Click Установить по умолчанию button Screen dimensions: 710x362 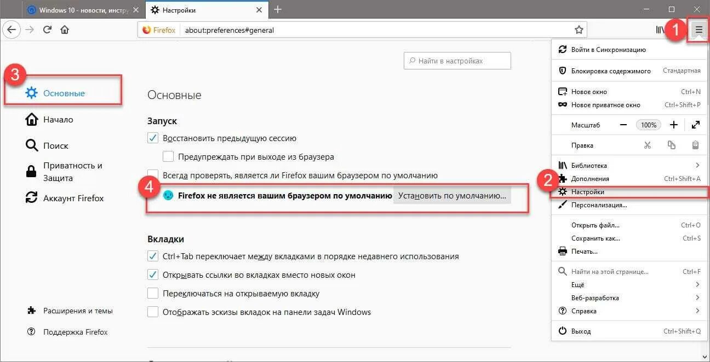[452, 195]
